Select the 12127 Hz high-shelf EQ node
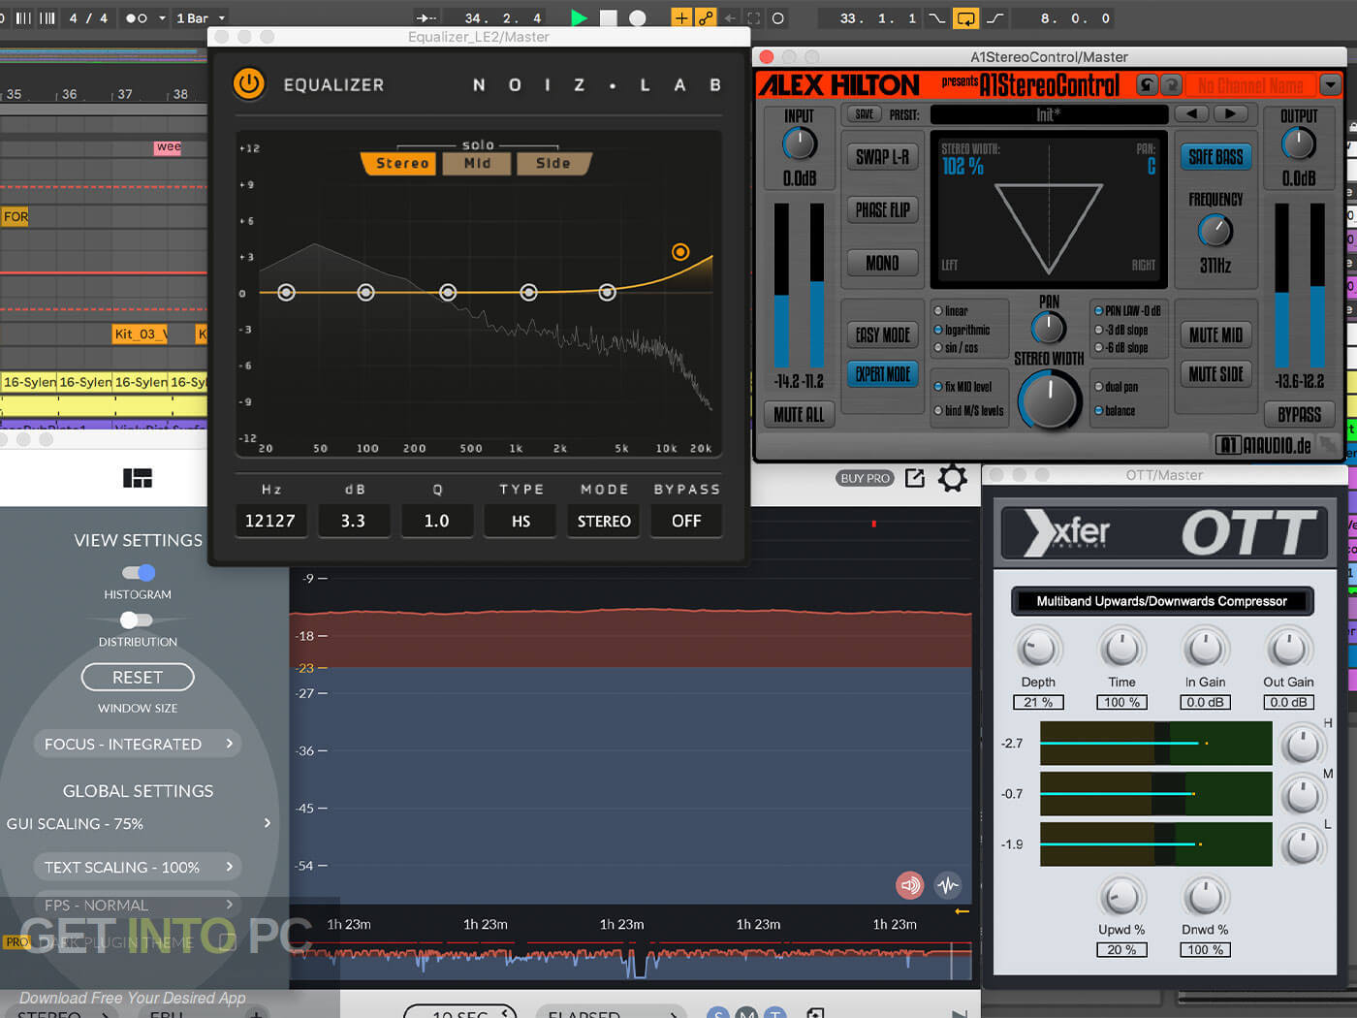The width and height of the screenshot is (1357, 1018). click(x=680, y=252)
